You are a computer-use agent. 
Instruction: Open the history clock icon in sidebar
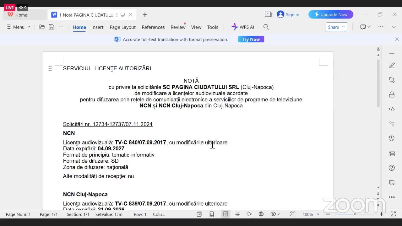392,138
